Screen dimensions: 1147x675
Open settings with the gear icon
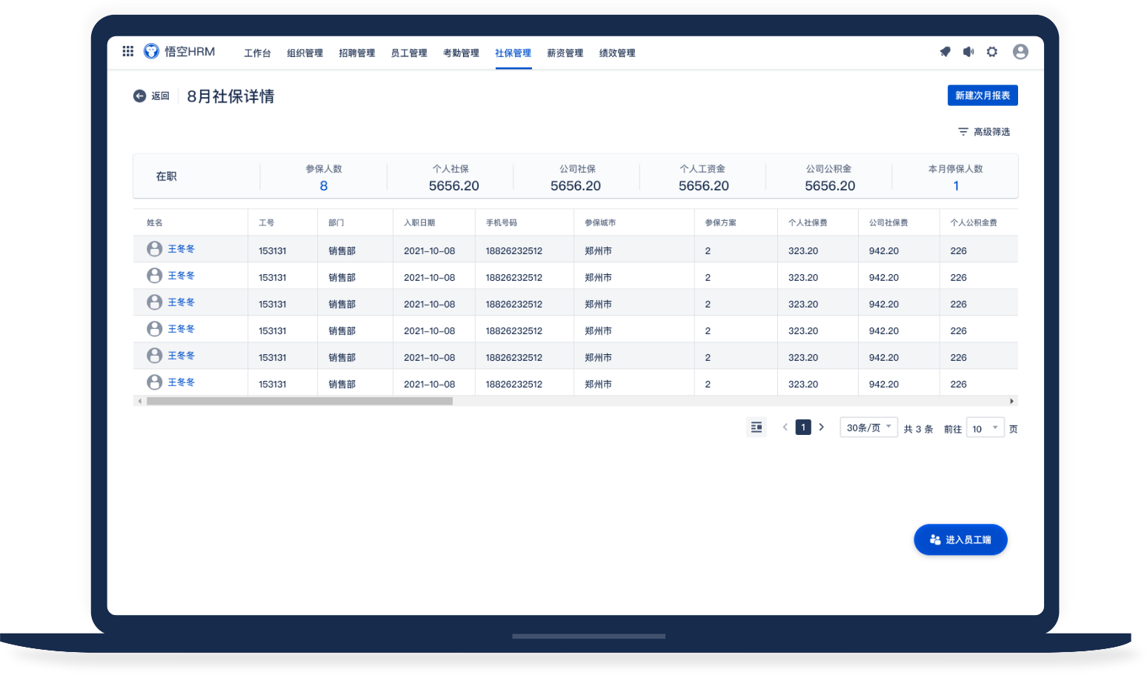[x=992, y=52]
